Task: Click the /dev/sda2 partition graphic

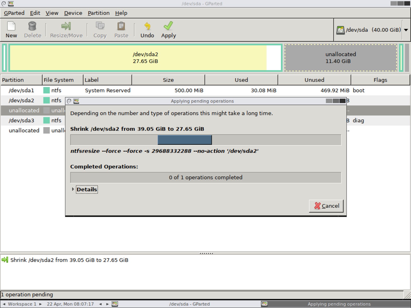Action: pyautogui.click(x=145, y=57)
